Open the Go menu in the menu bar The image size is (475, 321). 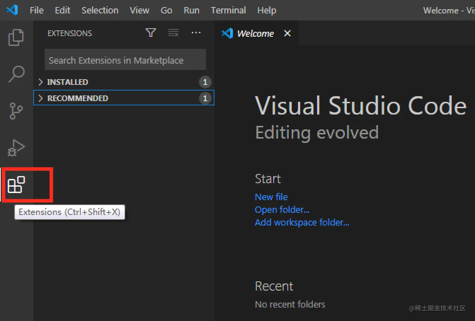[x=166, y=10]
